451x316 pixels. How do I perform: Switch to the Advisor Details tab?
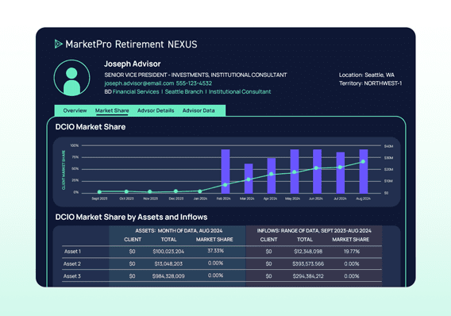pos(156,110)
